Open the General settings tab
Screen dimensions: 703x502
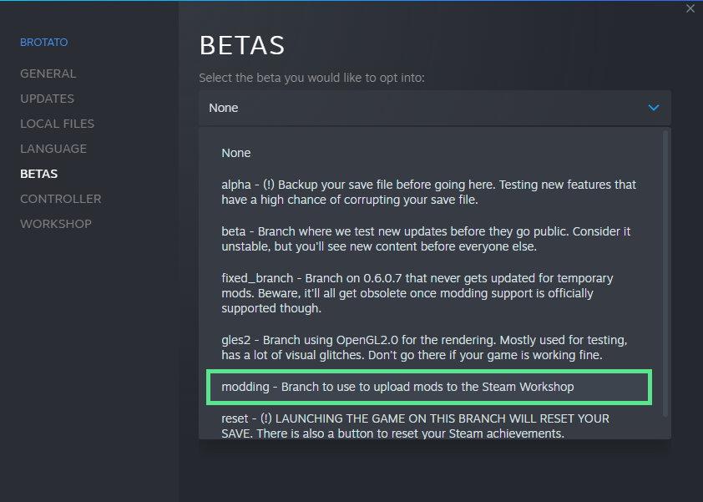tap(48, 74)
